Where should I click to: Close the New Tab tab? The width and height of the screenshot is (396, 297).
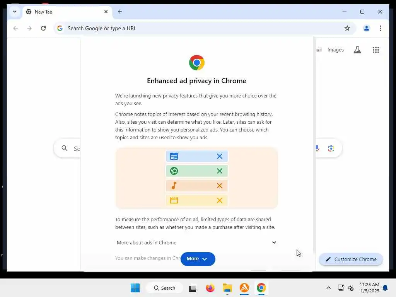[106, 12]
